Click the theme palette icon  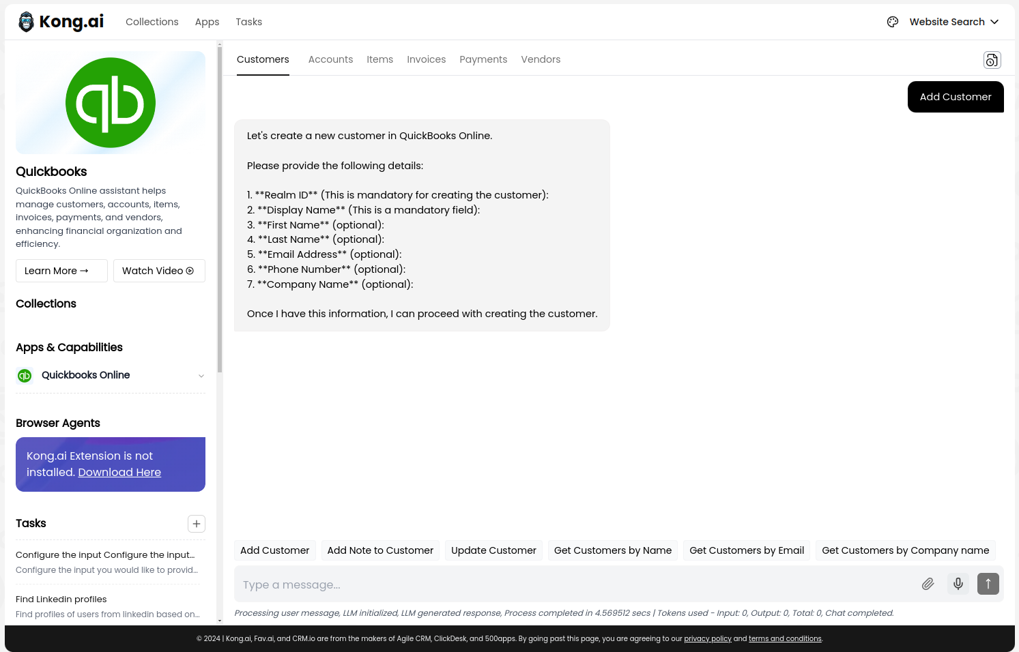point(893,22)
